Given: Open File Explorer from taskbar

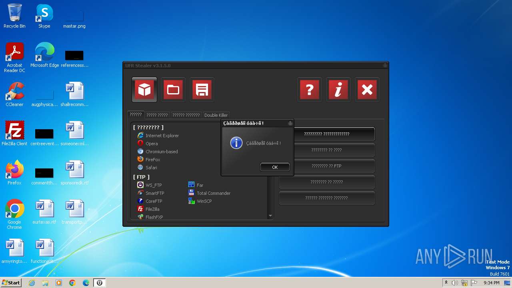Looking at the screenshot, I should tap(45, 283).
